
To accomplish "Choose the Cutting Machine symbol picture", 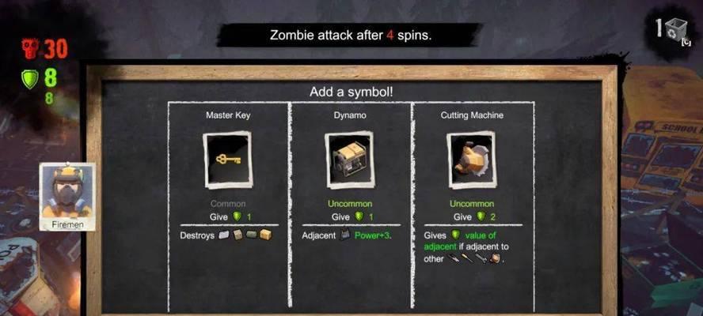I will pyautogui.click(x=471, y=160).
